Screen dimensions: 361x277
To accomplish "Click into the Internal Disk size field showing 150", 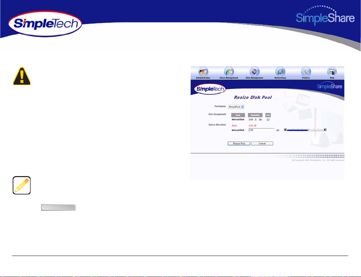I will click(261, 130).
